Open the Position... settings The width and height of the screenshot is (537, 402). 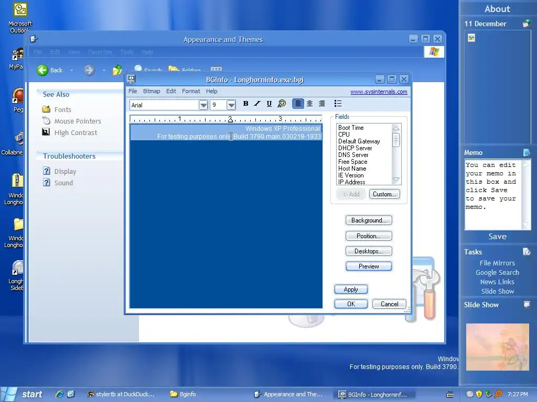coord(369,236)
